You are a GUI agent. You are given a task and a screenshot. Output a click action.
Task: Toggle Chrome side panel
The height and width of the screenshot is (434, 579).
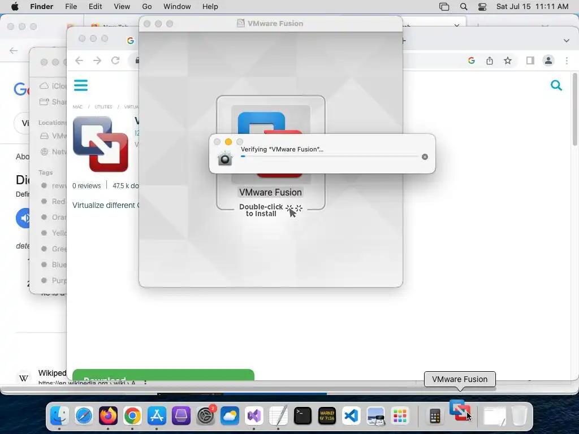point(530,60)
